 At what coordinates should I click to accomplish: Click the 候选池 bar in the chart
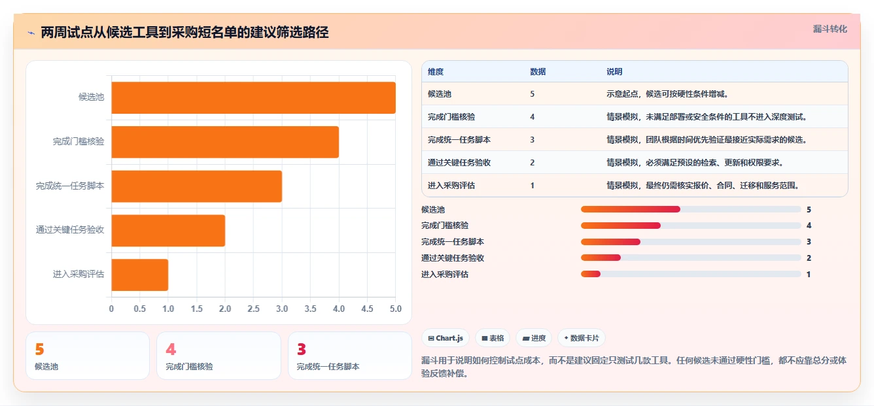[253, 97]
